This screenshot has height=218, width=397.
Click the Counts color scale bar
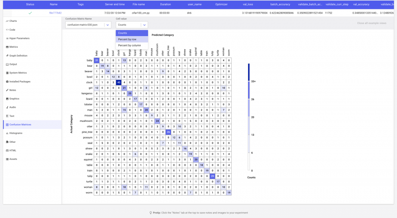coord(249,116)
